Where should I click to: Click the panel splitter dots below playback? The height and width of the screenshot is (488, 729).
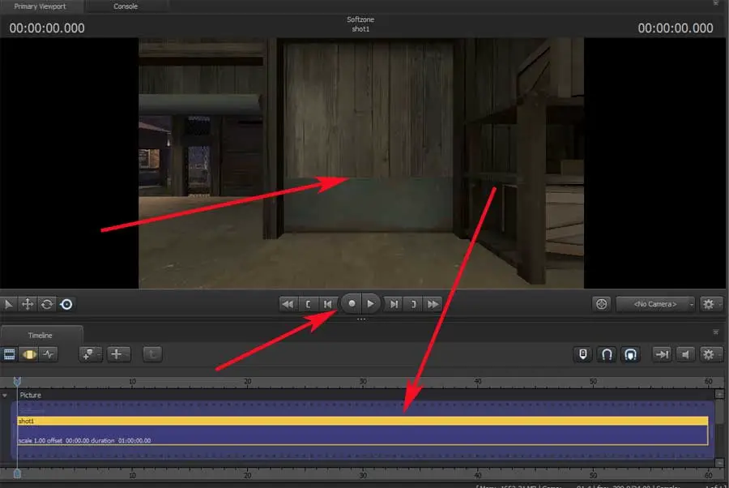click(x=361, y=319)
